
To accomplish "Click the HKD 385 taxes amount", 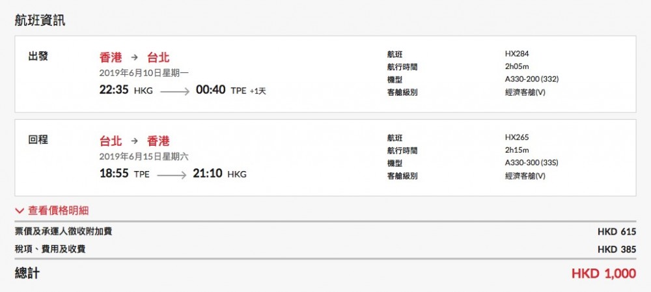I will pos(615,249).
